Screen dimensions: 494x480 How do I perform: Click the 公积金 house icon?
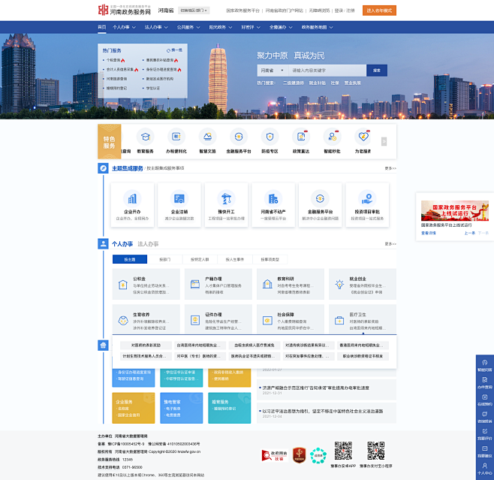tap(122, 282)
